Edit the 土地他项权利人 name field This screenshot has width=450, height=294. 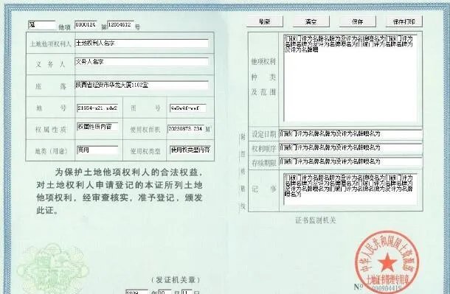(x=142, y=43)
